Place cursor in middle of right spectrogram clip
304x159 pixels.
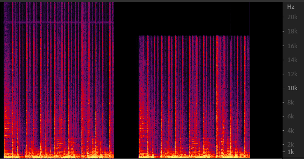tap(194, 96)
